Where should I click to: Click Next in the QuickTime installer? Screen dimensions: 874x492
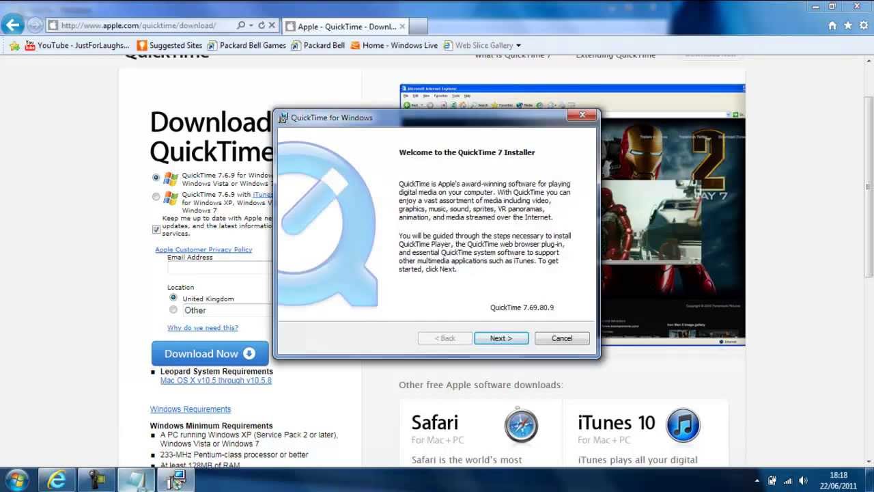(501, 338)
